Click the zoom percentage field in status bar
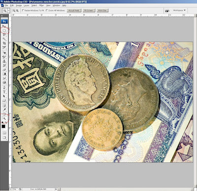 [13, 190]
